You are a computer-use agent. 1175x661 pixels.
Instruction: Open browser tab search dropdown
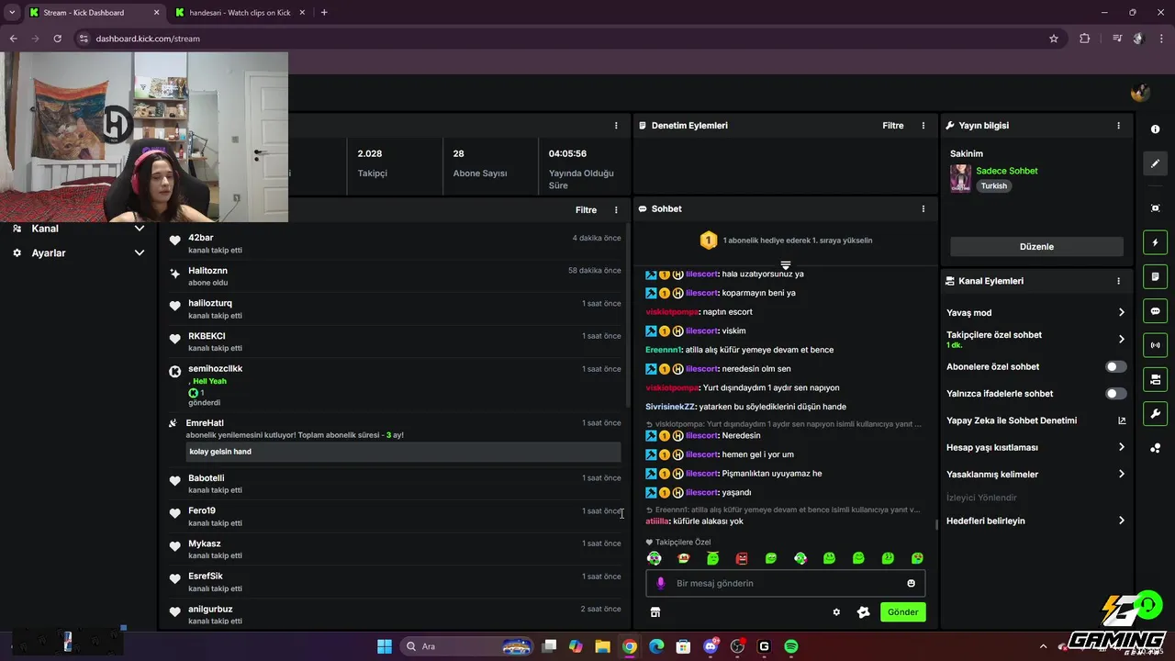[x=12, y=13]
